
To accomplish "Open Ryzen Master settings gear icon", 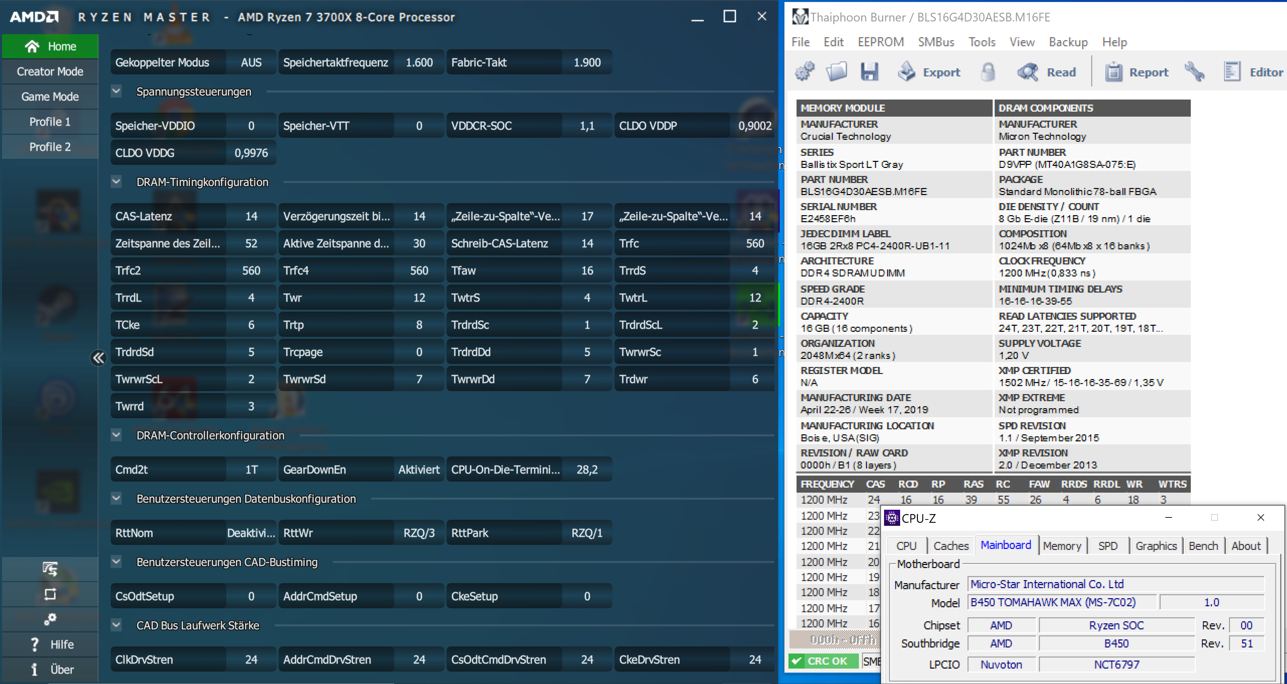I will [50, 619].
